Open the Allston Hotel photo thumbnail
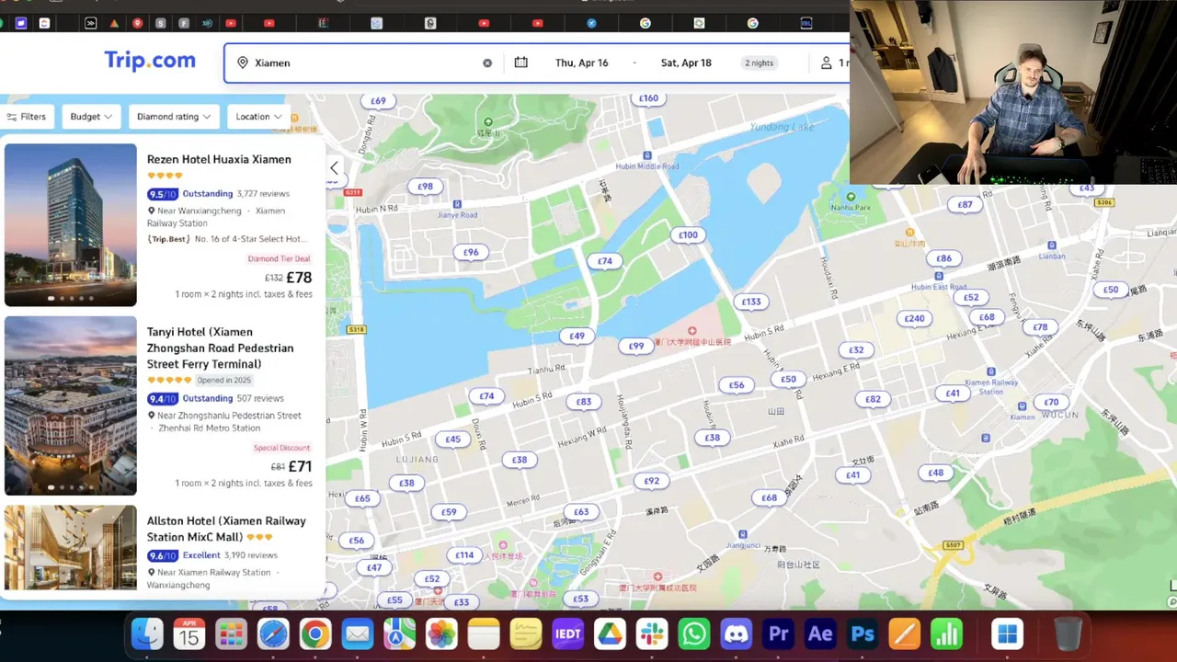The width and height of the screenshot is (1177, 662). click(x=71, y=548)
